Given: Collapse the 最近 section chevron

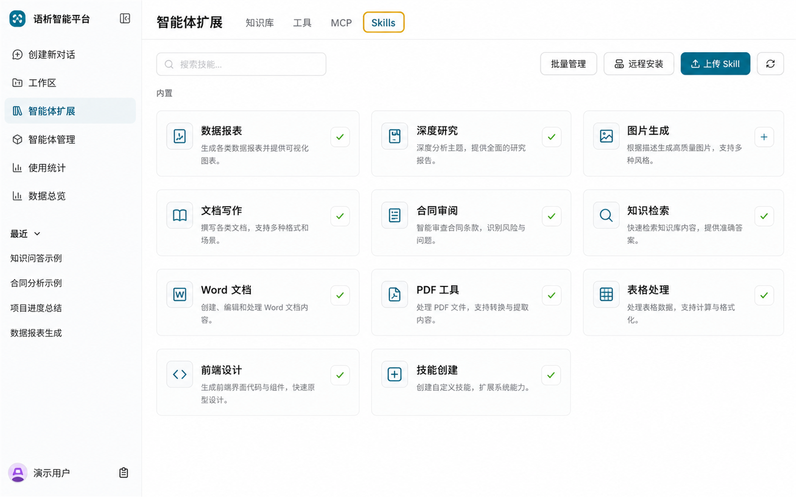Looking at the screenshot, I should [37, 234].
